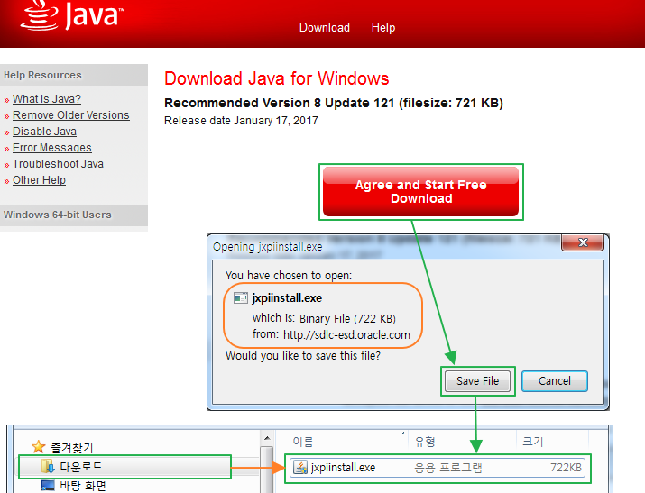
Task: Click 'Binary File (722 KB)' text in dialog
Action: click(x=347, y=319)
